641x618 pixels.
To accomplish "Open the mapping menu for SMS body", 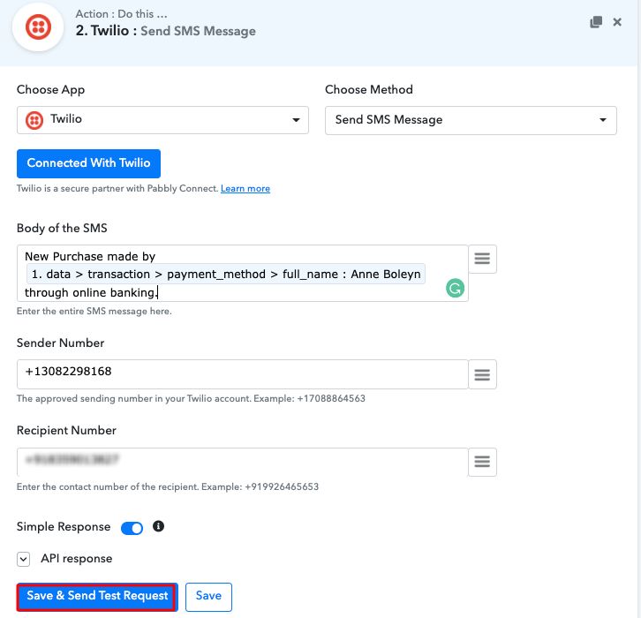I will coord(482,259).
